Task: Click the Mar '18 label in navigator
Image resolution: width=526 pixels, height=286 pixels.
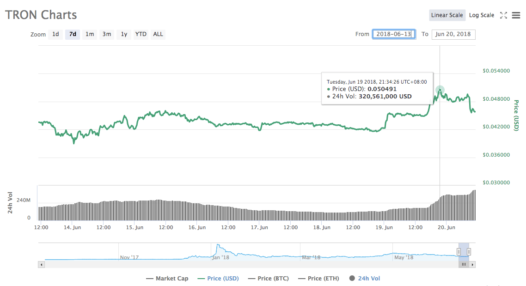Action: coord(311,257)
